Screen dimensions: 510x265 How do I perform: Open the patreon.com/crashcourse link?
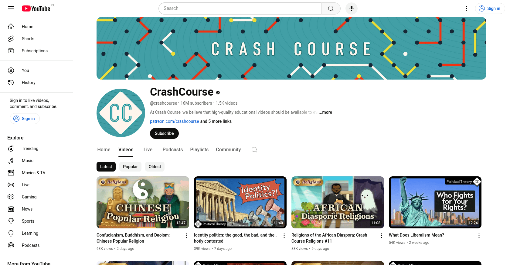175,121
